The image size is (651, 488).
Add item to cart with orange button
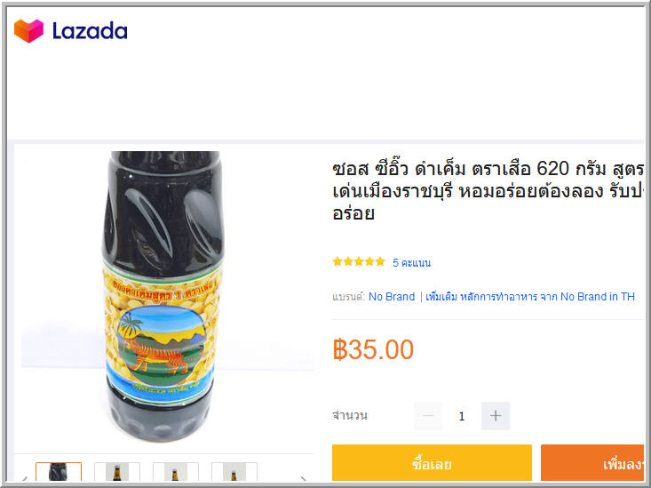(592, 463)
